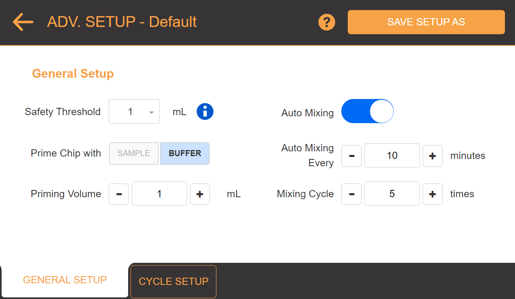
Task: Click the Prime Chip with label
Action: click(66, 153)
